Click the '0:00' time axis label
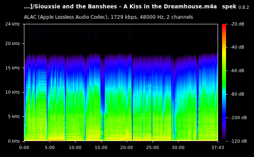Screen dimensions: 254x157 24,147
